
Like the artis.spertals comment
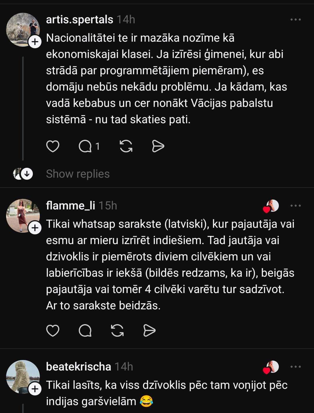[53, 146]
